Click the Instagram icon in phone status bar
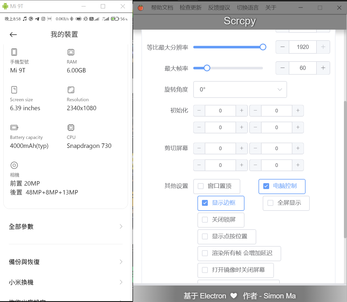 43,19
